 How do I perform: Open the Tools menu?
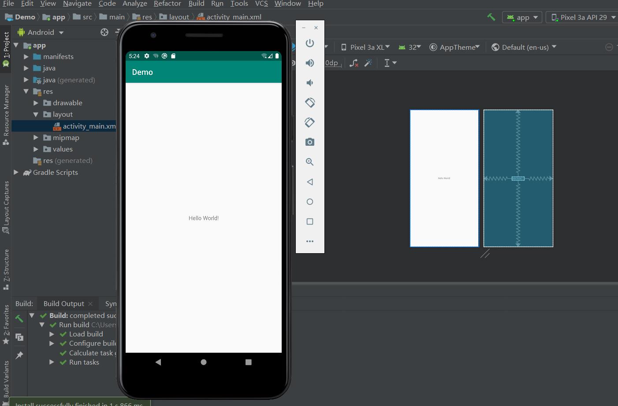tap(239, 4)
